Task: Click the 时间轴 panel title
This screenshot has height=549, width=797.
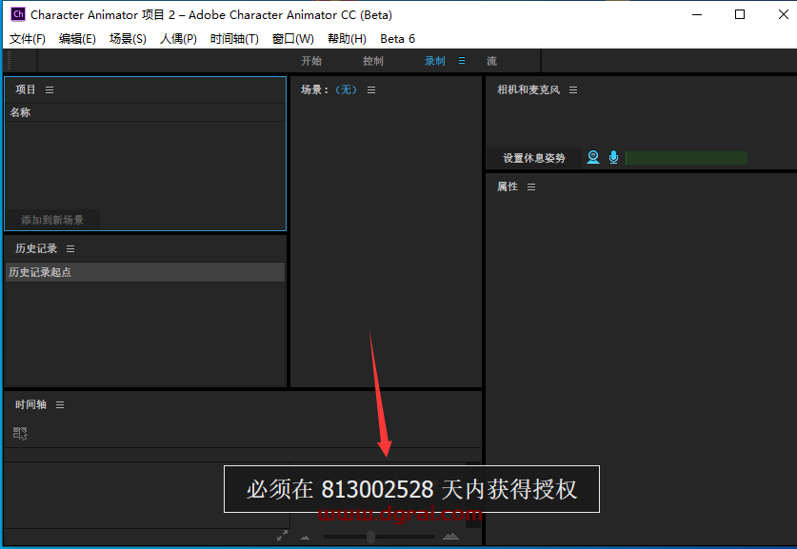Action: point(30,404)
